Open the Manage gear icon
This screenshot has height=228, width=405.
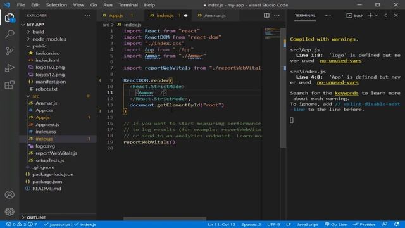point(9,212)
